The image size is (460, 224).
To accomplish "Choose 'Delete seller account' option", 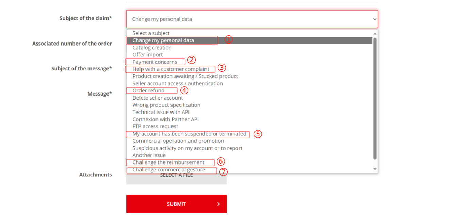I will [x=158, y=98].
